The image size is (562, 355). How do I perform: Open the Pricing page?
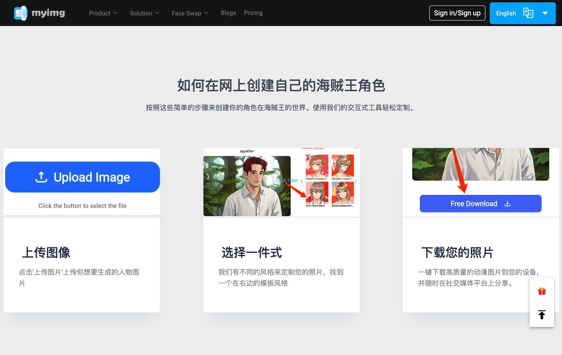click(253, 13)
